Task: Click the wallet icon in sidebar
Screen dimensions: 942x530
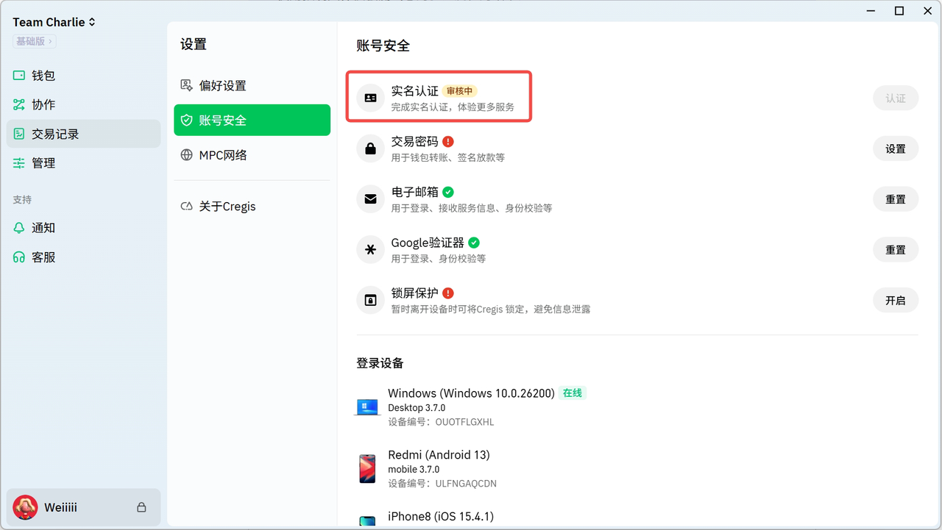Action: [x=19, y=76]
